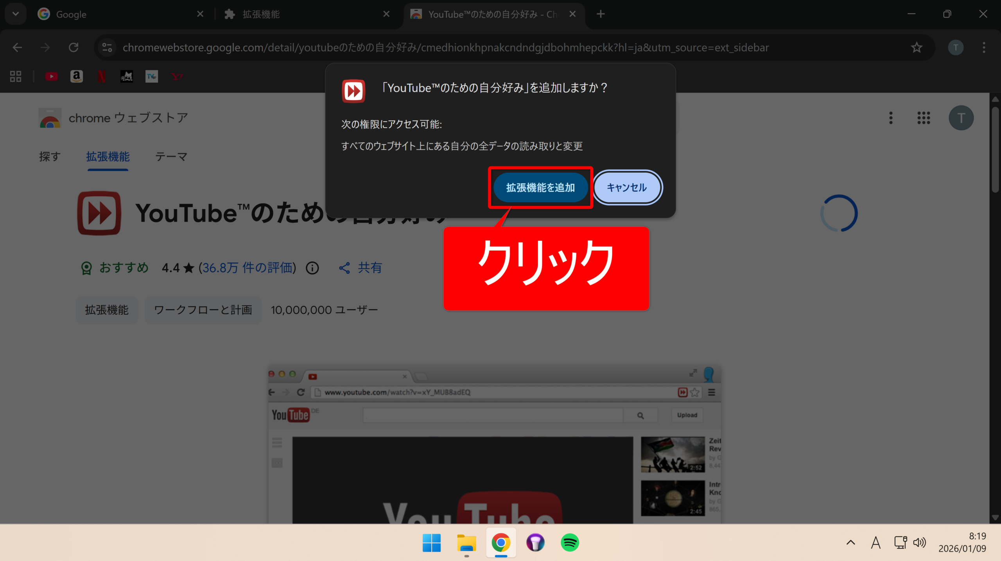This screenshot has height=561, width=1001.
Task: Open the YouTube bookmark icon
Action: point(51,77)
